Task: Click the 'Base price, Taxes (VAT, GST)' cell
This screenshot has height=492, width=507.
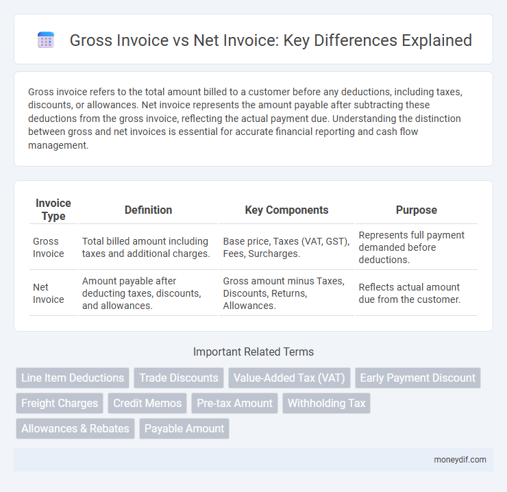Action: [286, 247]
